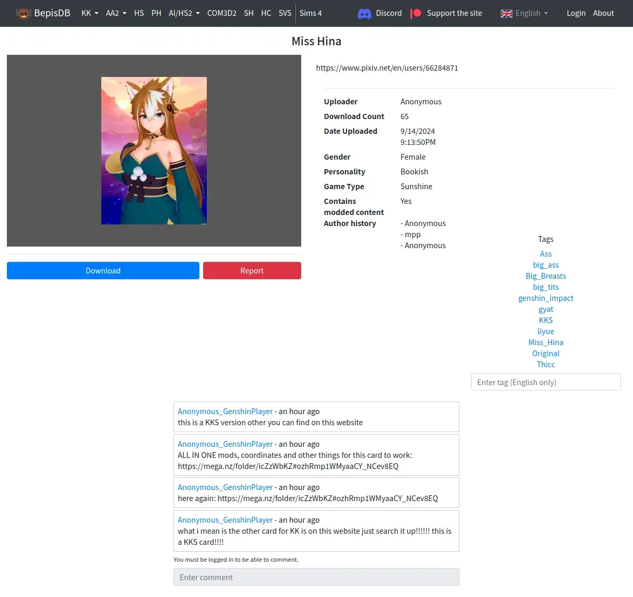Image resolution: width=633 pixels, height=597 pixels.
Task: Select the liyue tag
Action: tap(546, 331)
